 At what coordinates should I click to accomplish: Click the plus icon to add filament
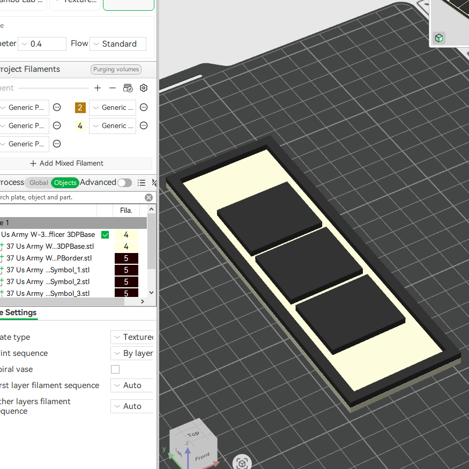click(97, 88)
